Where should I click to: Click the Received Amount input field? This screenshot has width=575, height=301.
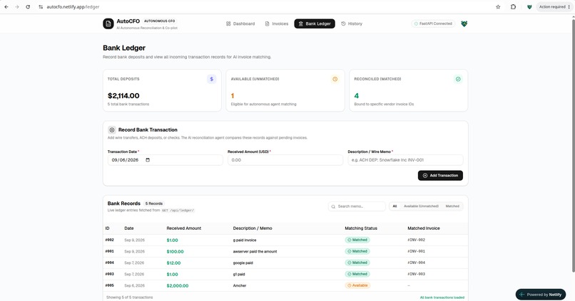click(285, 160)
